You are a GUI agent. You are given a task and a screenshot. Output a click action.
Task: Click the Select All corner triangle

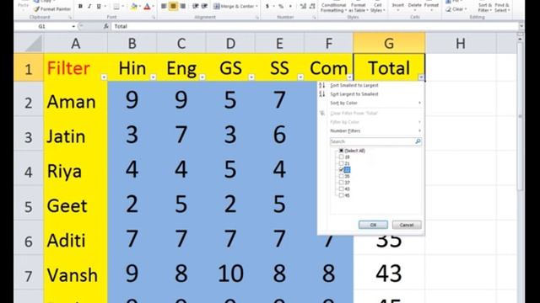(29, 43)
